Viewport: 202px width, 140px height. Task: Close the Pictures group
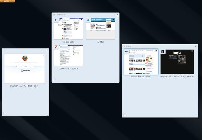tap(196, 46)
